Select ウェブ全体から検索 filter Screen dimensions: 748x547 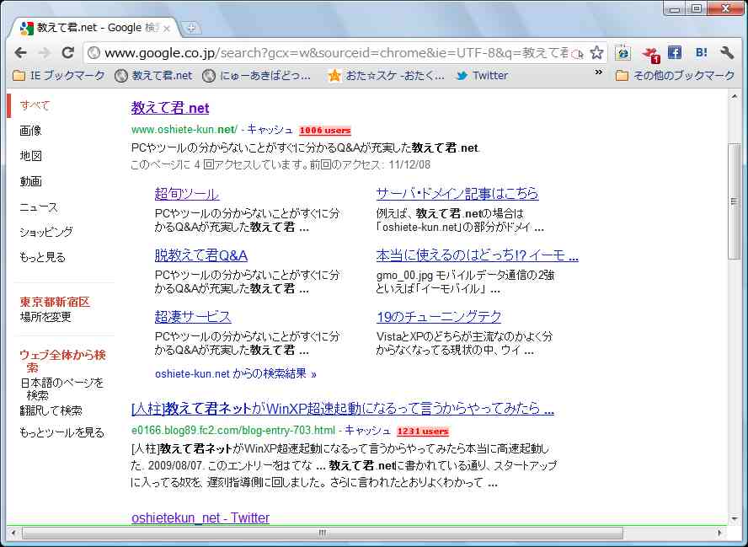[x=62, y=361]
